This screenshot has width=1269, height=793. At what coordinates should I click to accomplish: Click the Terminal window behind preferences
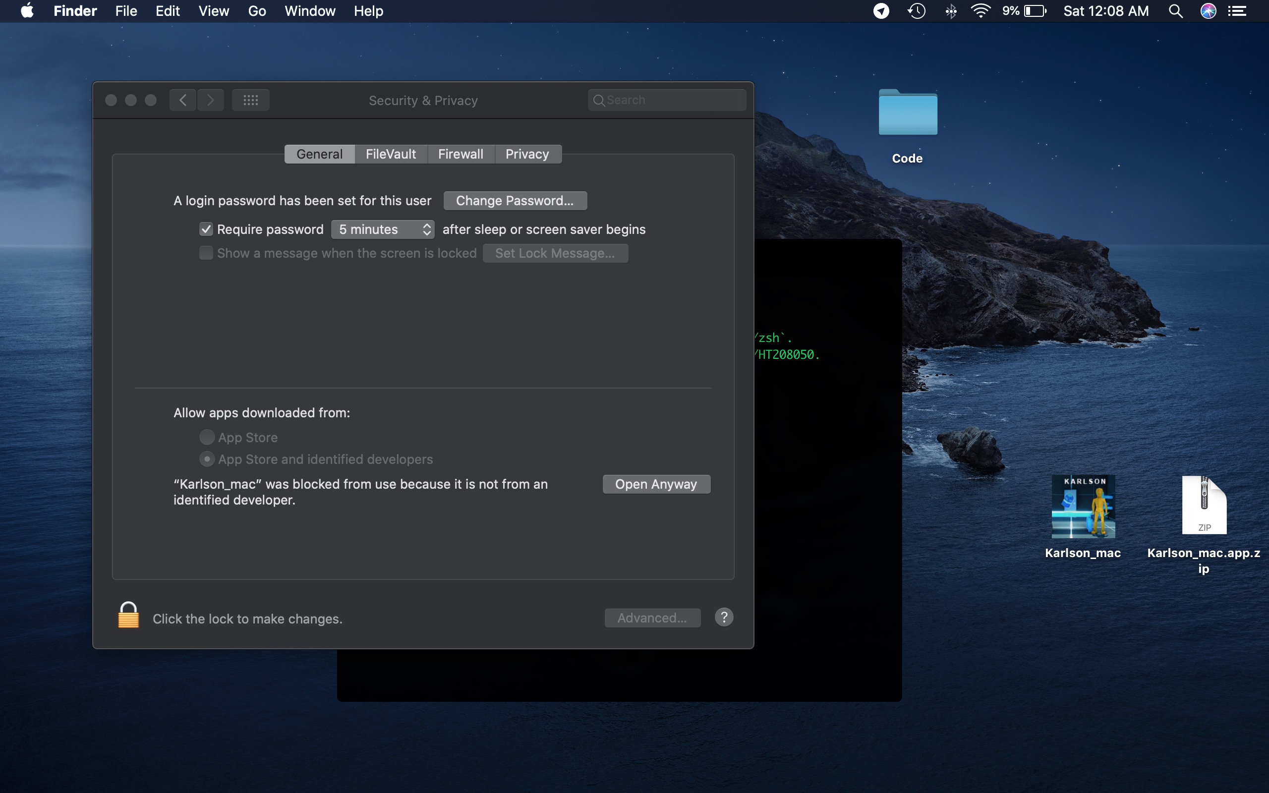(828, 472)
